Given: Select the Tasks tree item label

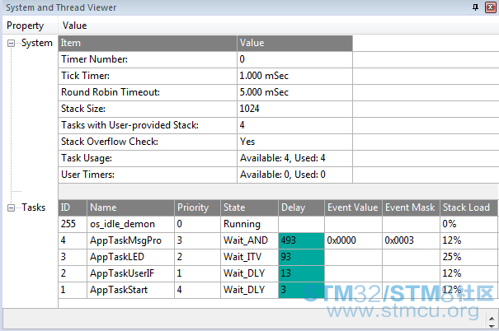Looking at the screenshot, I should pos(34,207).
